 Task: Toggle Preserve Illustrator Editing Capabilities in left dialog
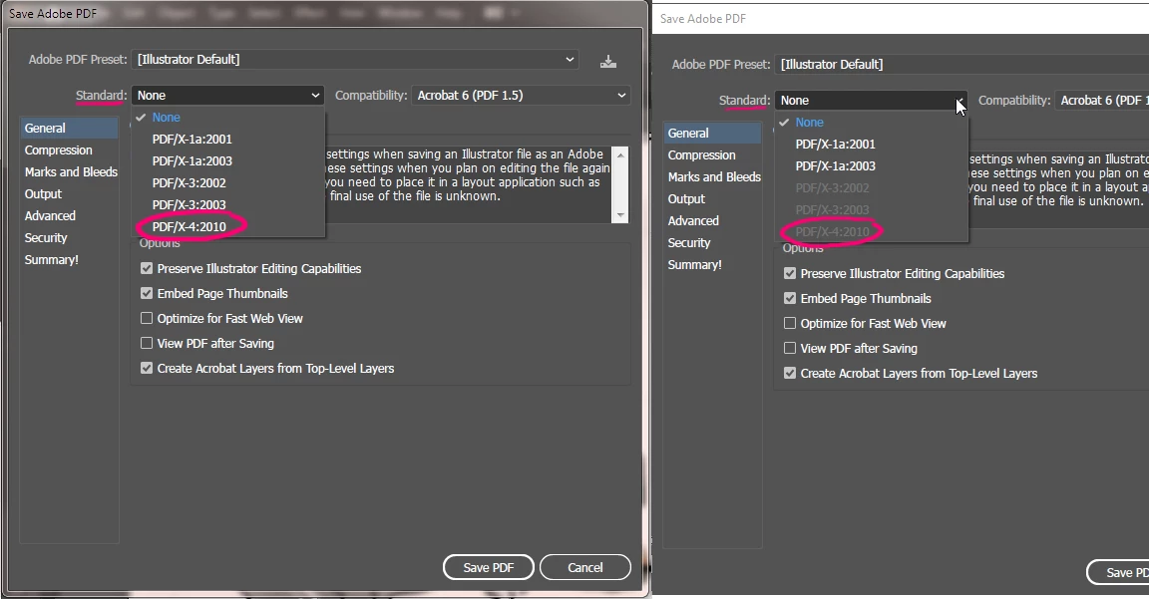[147, 269]
